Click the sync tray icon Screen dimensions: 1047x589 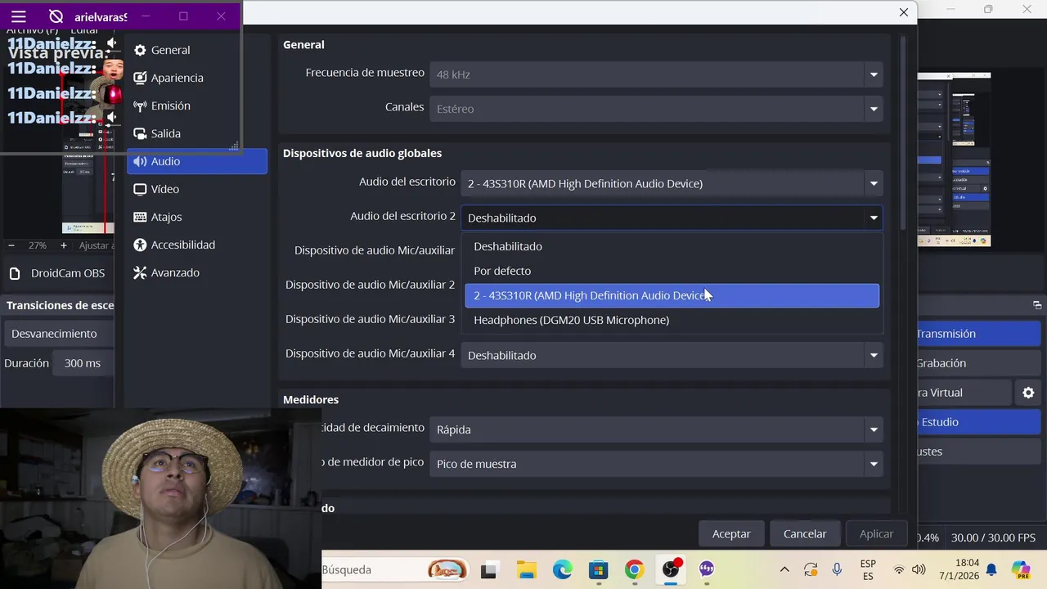811,570
